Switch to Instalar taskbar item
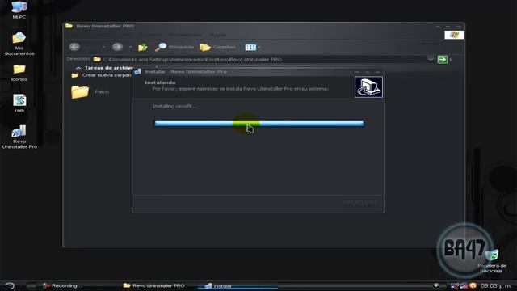This screenshot has height=291, width=517. coord(237,286)
